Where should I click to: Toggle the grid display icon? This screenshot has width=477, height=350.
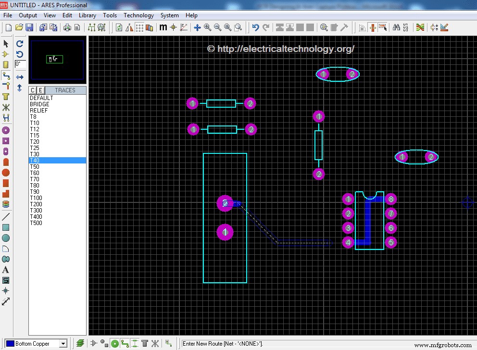point(140,27)
